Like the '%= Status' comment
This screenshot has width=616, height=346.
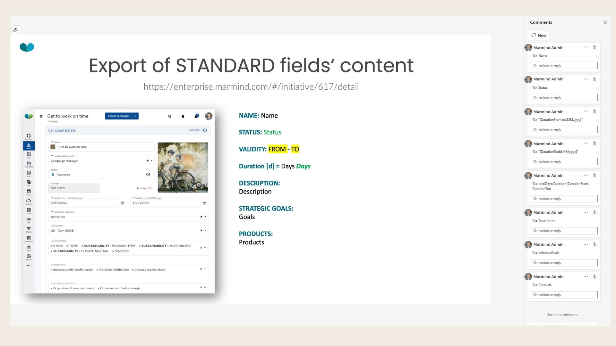[x=594, y=79]
